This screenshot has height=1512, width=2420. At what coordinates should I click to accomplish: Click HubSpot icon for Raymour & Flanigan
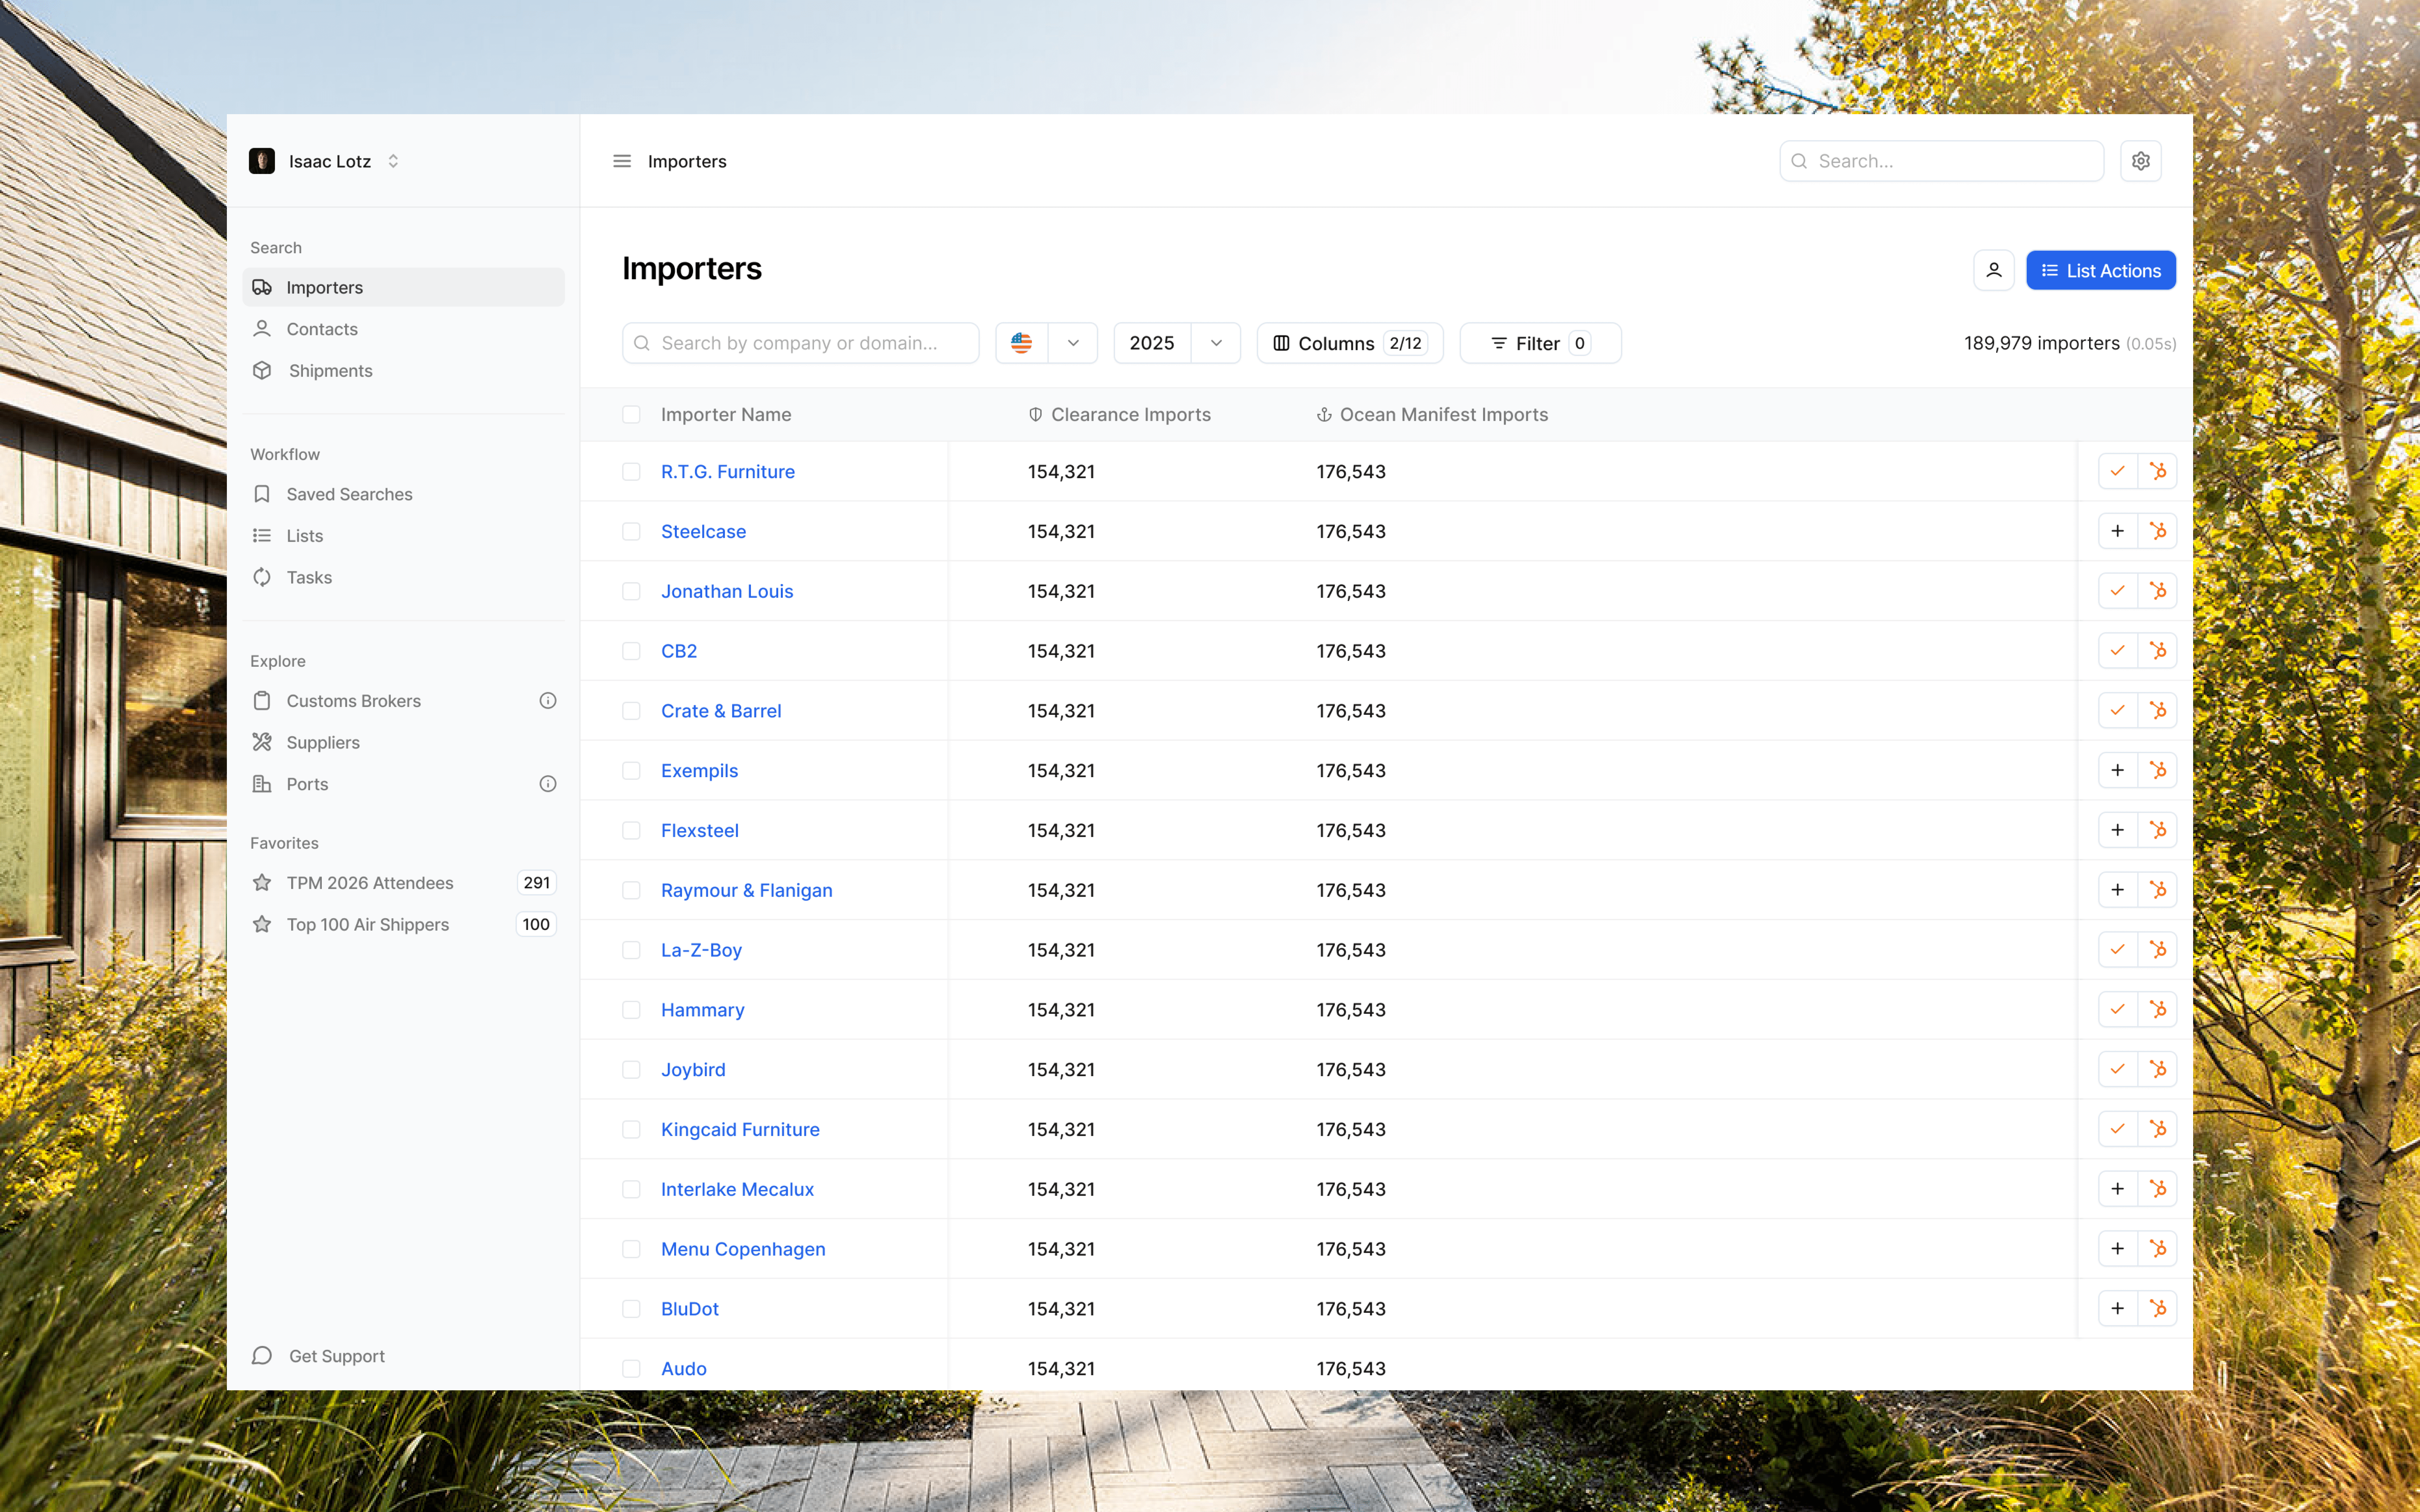click(x=2158, y=890)
